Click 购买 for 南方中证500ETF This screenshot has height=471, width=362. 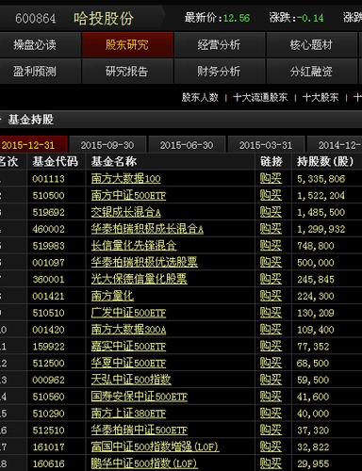271,196
